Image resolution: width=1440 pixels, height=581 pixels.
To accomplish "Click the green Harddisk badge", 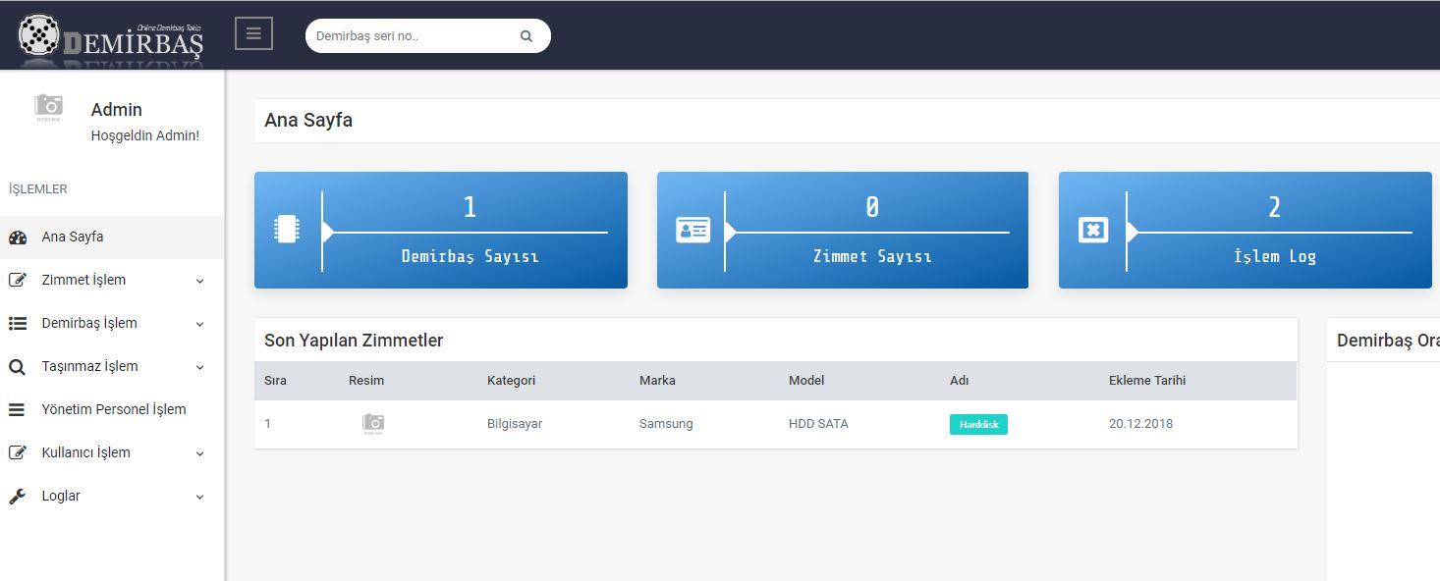I will (x=978, y=424).
